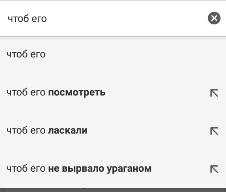Click the bold word "посмотреть" in suggestions

77,92
